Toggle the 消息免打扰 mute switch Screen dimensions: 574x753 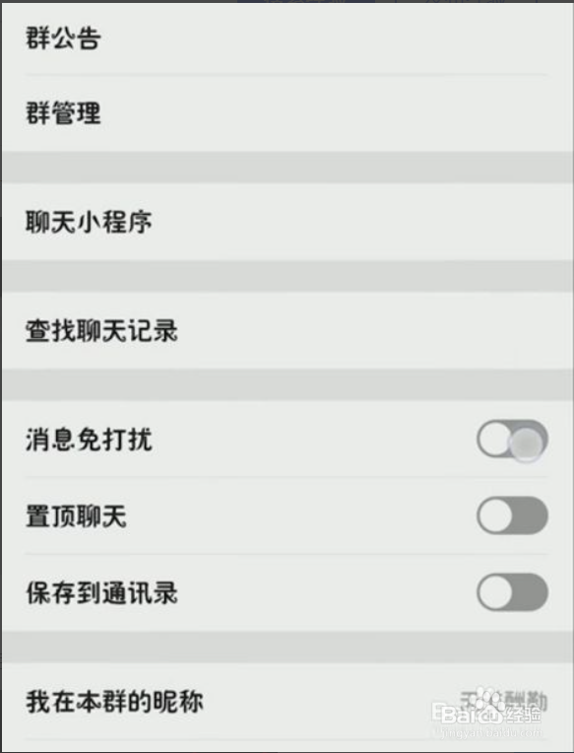coord(512,440)
